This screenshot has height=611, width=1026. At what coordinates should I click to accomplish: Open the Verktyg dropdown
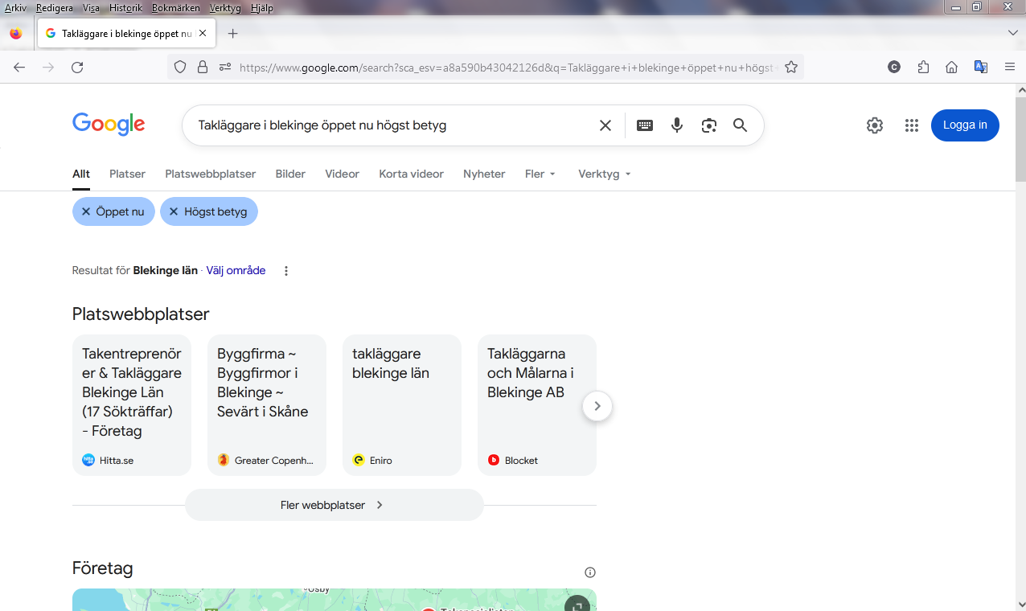[604, 174]
